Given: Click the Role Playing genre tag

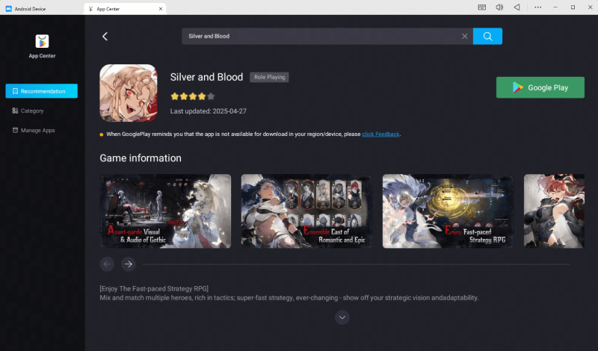Looking at the screenshot, I should click(x=269, y=77).
